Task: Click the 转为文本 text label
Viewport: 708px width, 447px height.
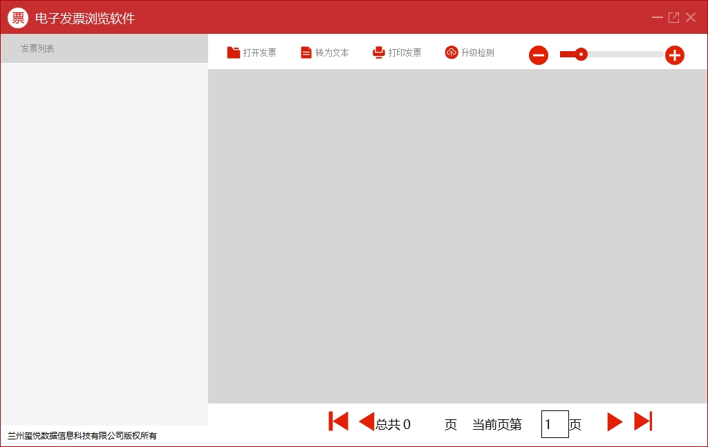Action: [x=332, y=53]
